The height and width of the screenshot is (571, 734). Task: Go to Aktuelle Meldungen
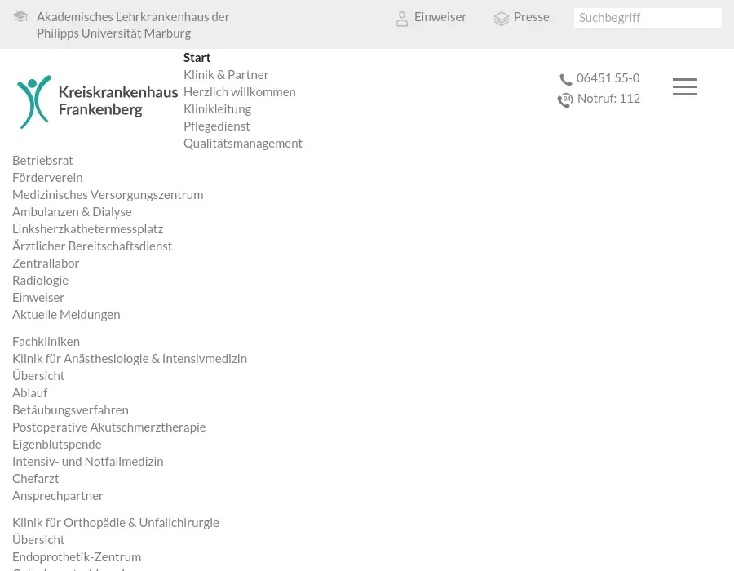[66, 314]
